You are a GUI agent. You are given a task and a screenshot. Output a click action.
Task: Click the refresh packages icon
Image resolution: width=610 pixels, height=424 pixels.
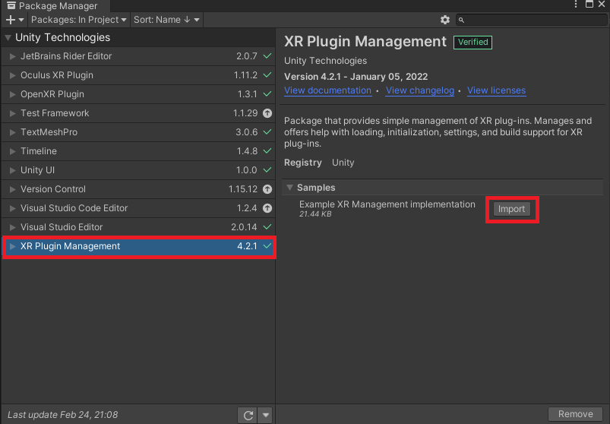coord(248,415)
